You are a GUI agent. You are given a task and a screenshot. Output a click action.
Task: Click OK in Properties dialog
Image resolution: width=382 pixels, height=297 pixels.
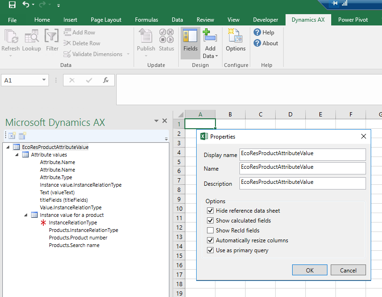[x=310, y=270]
